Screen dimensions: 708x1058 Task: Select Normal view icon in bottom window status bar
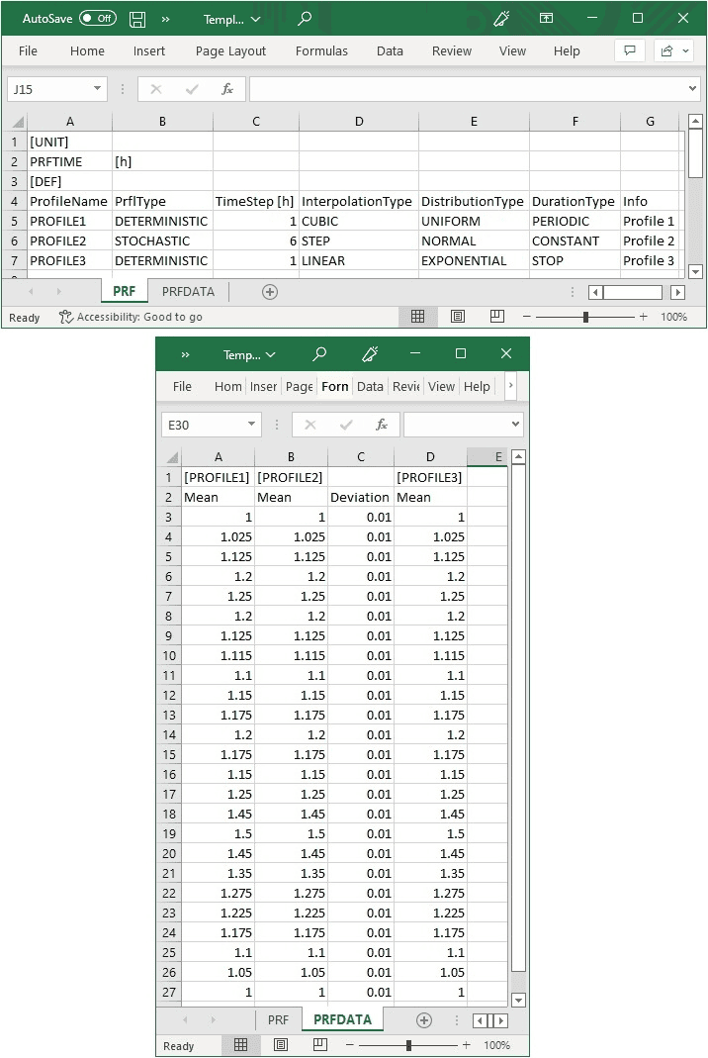pyautogui.click(x=240, y=1045)
